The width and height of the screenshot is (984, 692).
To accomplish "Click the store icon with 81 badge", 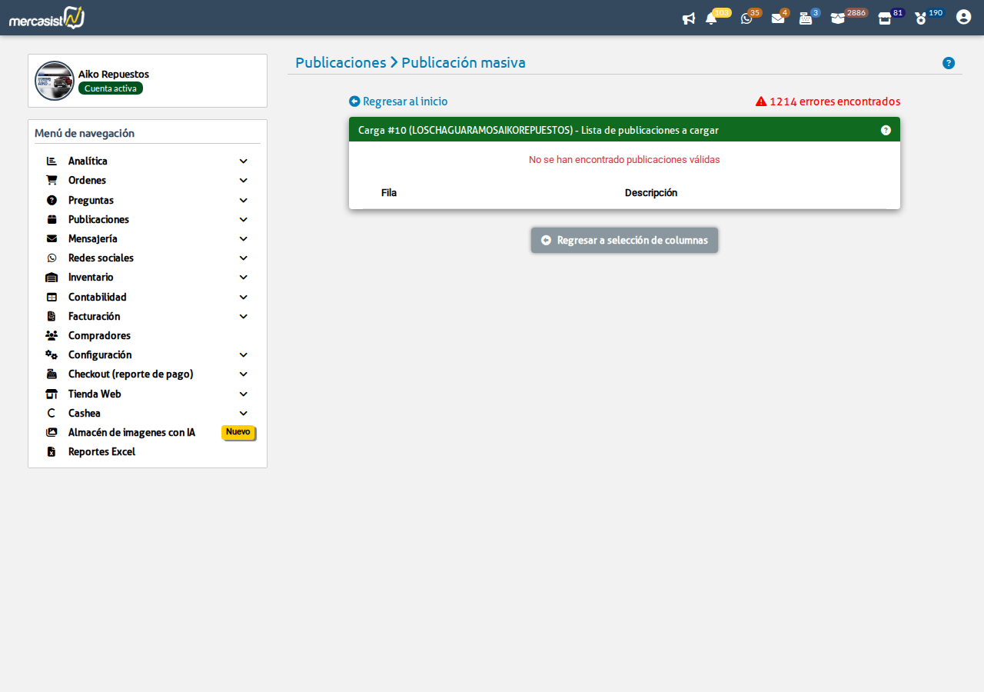I will (885, 18).
